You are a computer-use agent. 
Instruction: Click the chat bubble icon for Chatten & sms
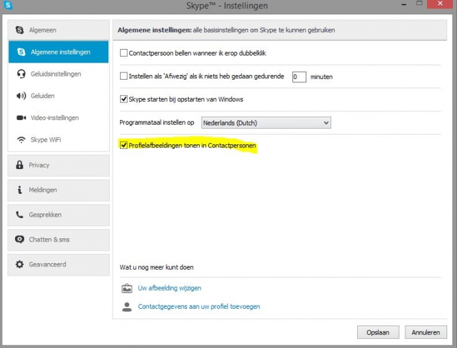20,240
